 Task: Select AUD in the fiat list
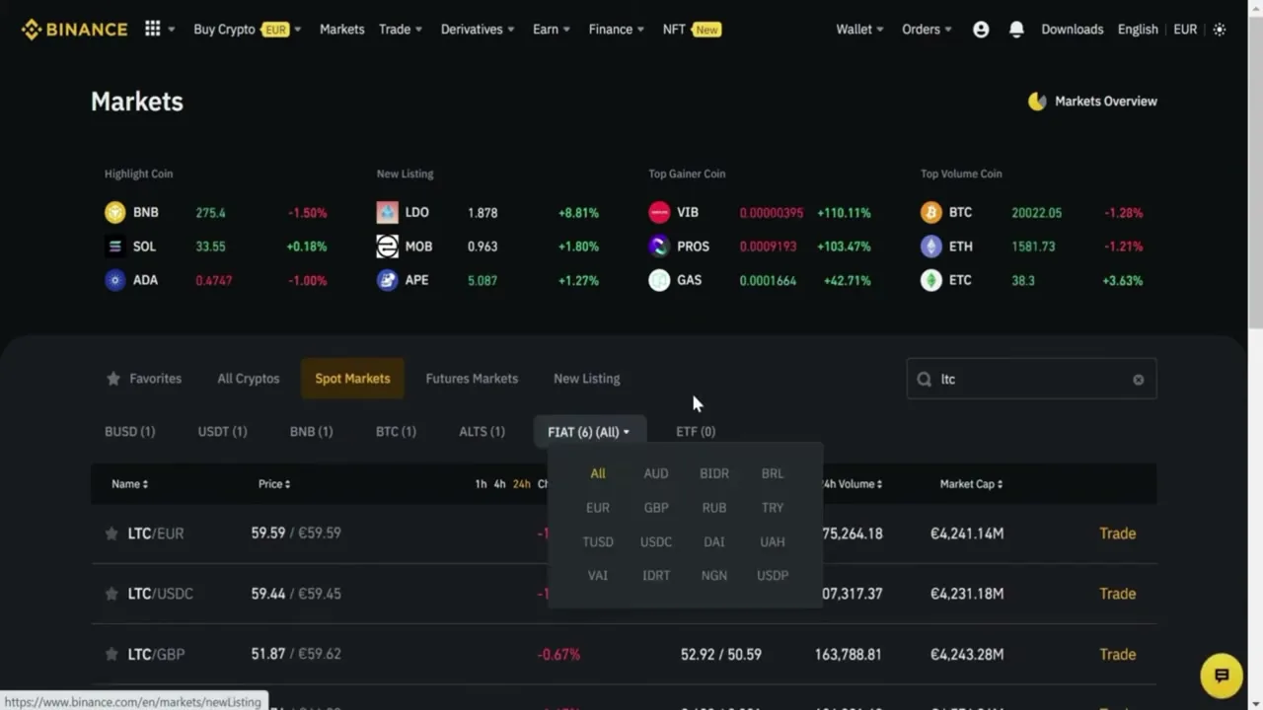tap(656, 474)
